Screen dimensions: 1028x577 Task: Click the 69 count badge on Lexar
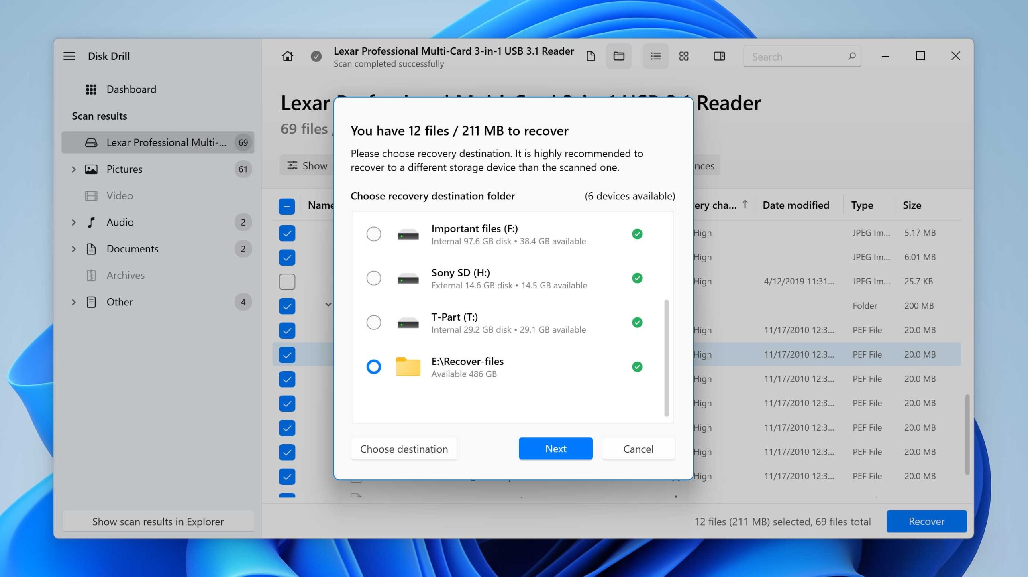click(243, 142)
